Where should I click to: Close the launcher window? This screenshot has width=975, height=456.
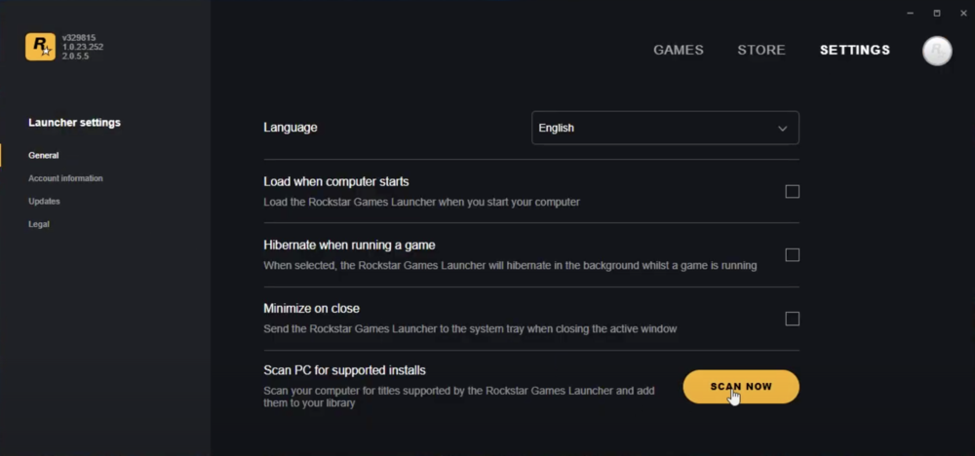[x=962, y=13]
